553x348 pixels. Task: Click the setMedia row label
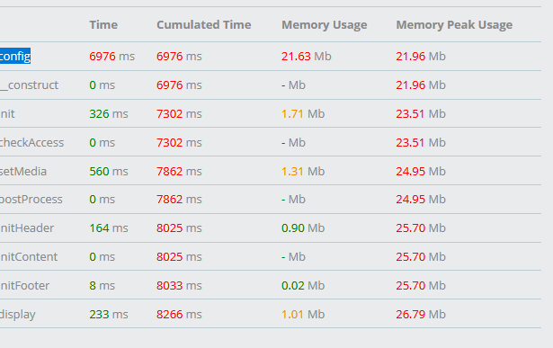[x=23, y=172]
